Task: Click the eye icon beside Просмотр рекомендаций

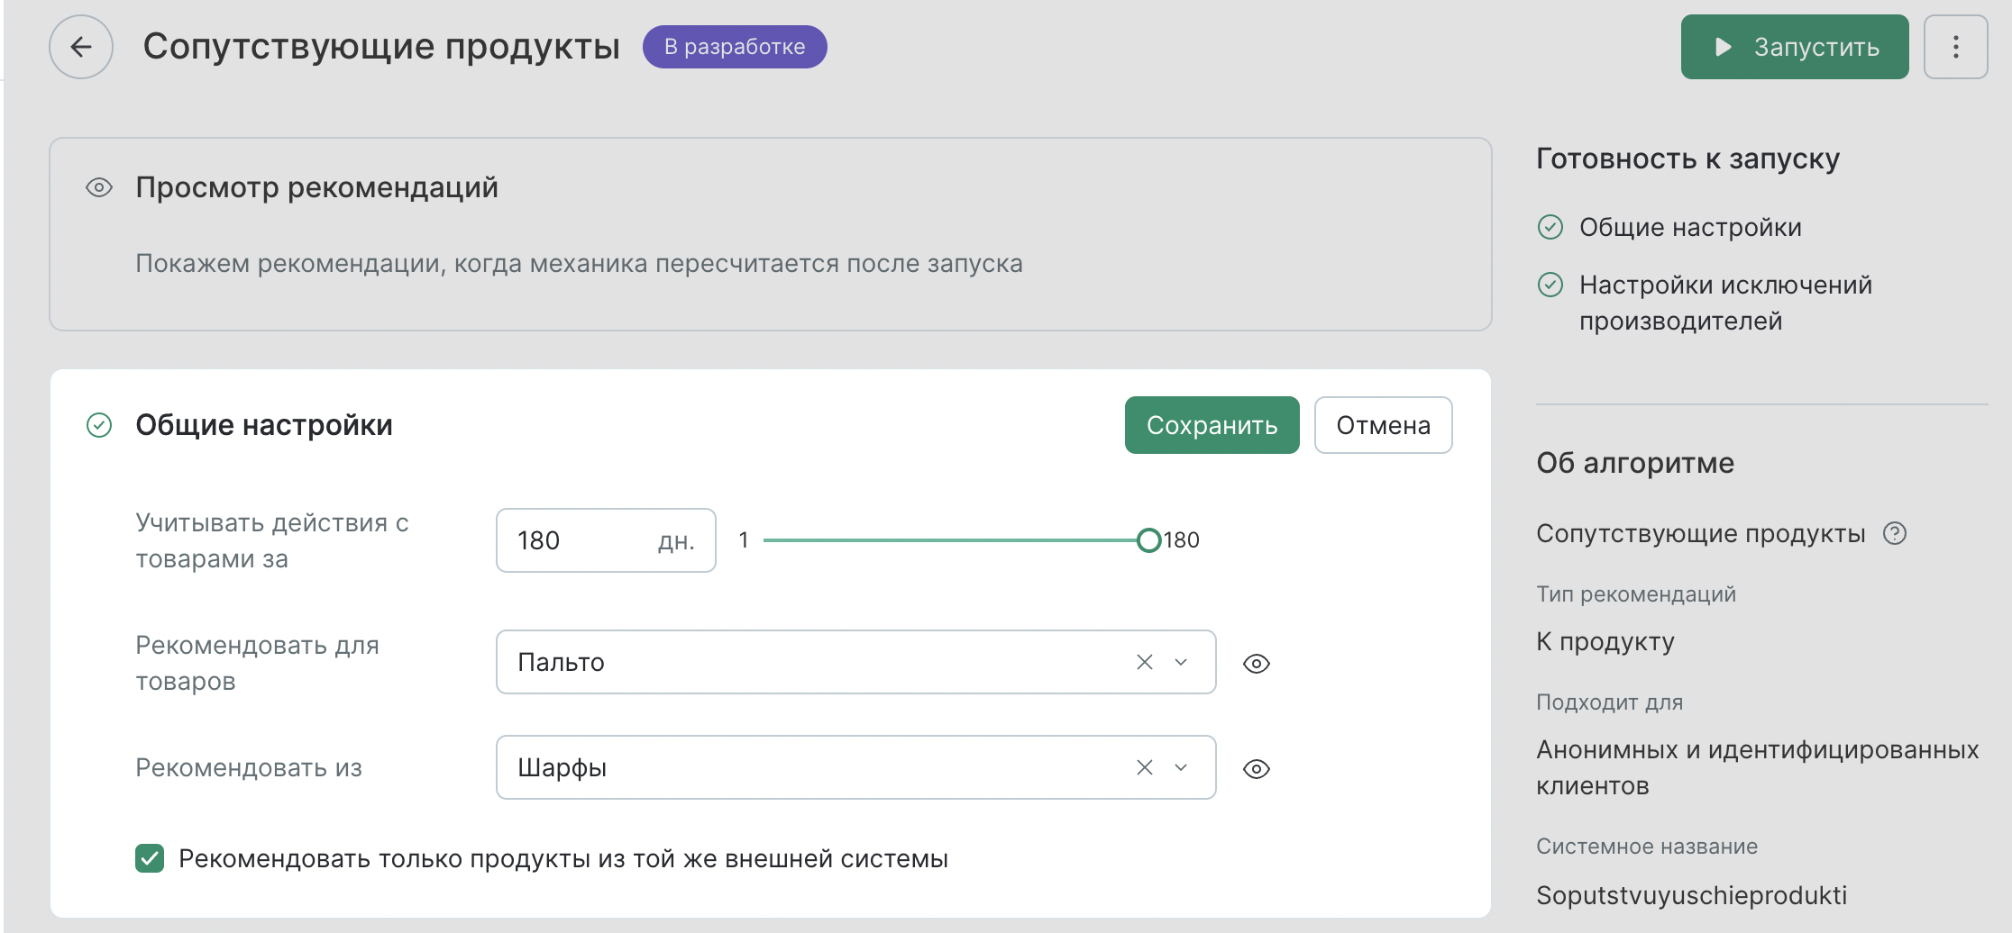Action: [99, 187]
